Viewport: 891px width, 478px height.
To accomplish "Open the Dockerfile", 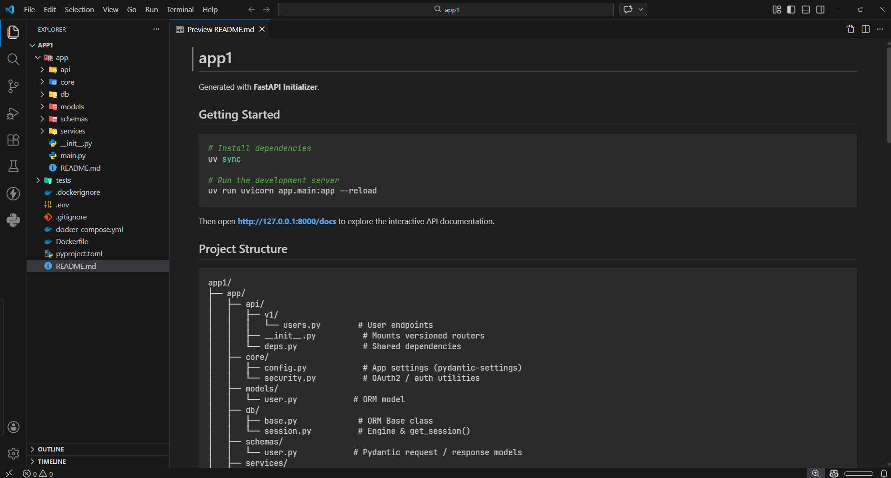I will coord(98,241).
